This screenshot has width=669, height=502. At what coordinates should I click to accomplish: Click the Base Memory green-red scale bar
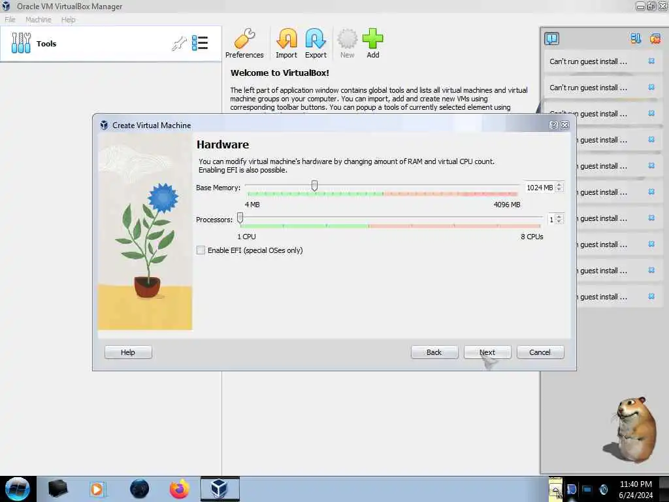point(382,194)
